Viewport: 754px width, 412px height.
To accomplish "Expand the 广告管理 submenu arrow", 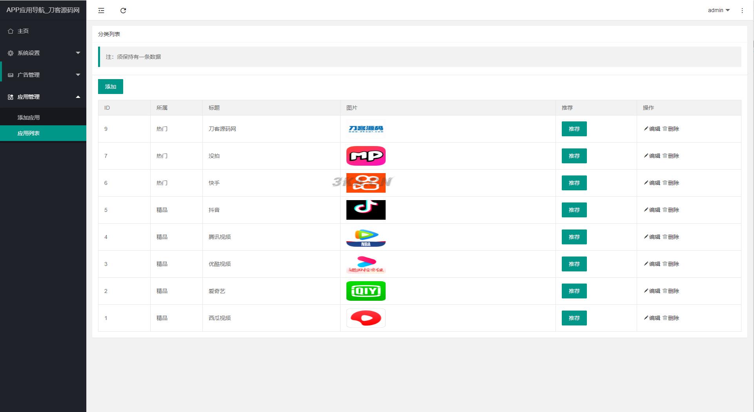I will point(78,75).
